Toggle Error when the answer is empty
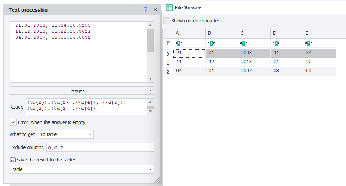Image resolution: width=346 pixels, height=186 pixels. [13, 122]
